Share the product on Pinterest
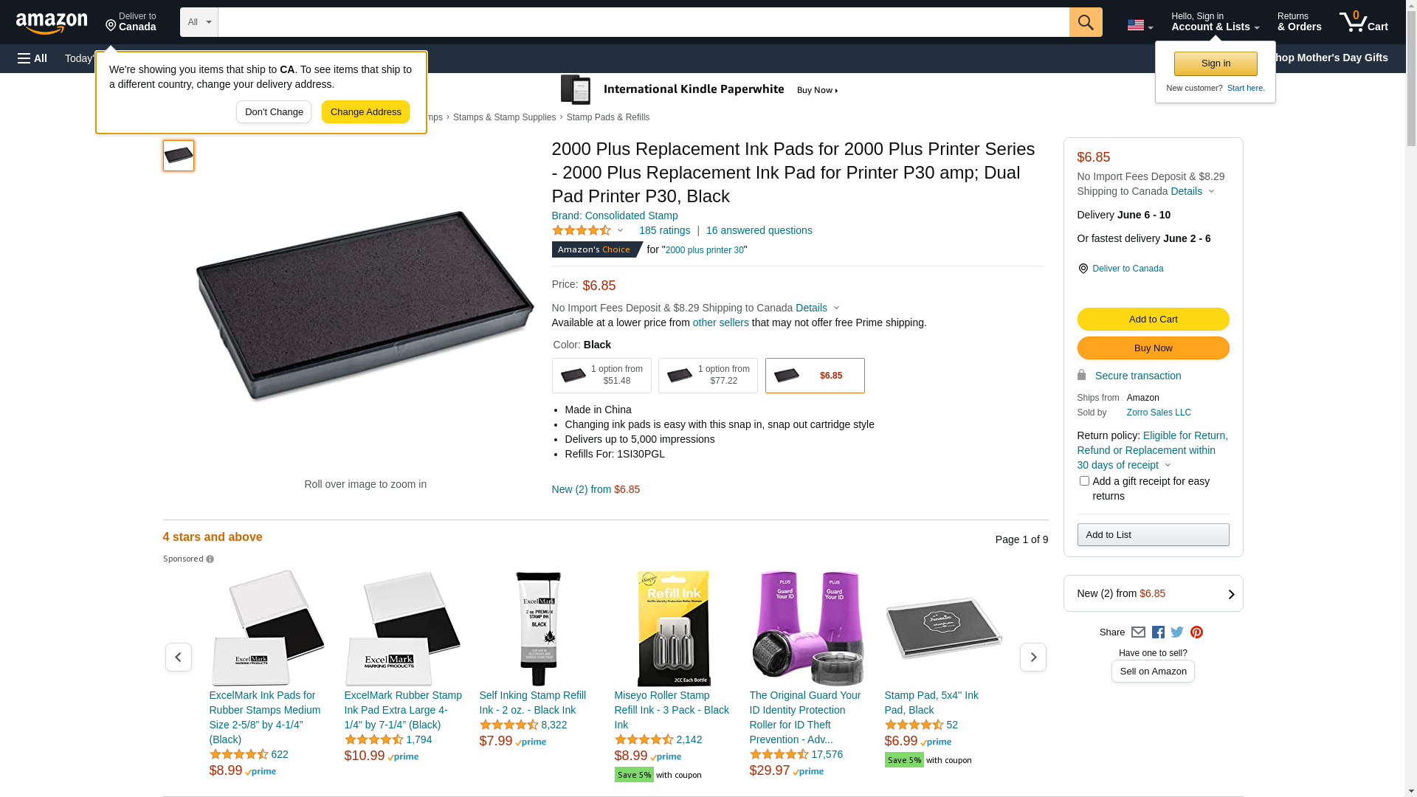 pos(1196,632)
